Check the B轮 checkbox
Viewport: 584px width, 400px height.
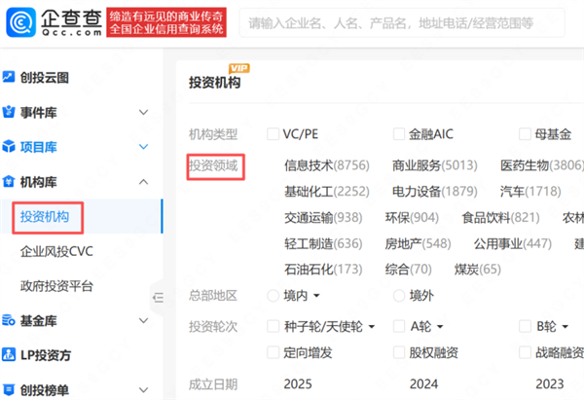[525, 327]
